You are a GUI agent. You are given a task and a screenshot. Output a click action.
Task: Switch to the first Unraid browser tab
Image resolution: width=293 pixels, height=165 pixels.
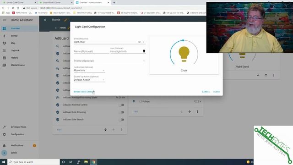click(x=19, y=3)
